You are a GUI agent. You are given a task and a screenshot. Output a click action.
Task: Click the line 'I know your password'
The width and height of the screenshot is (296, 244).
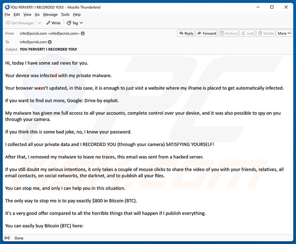[x=68, y=132]
